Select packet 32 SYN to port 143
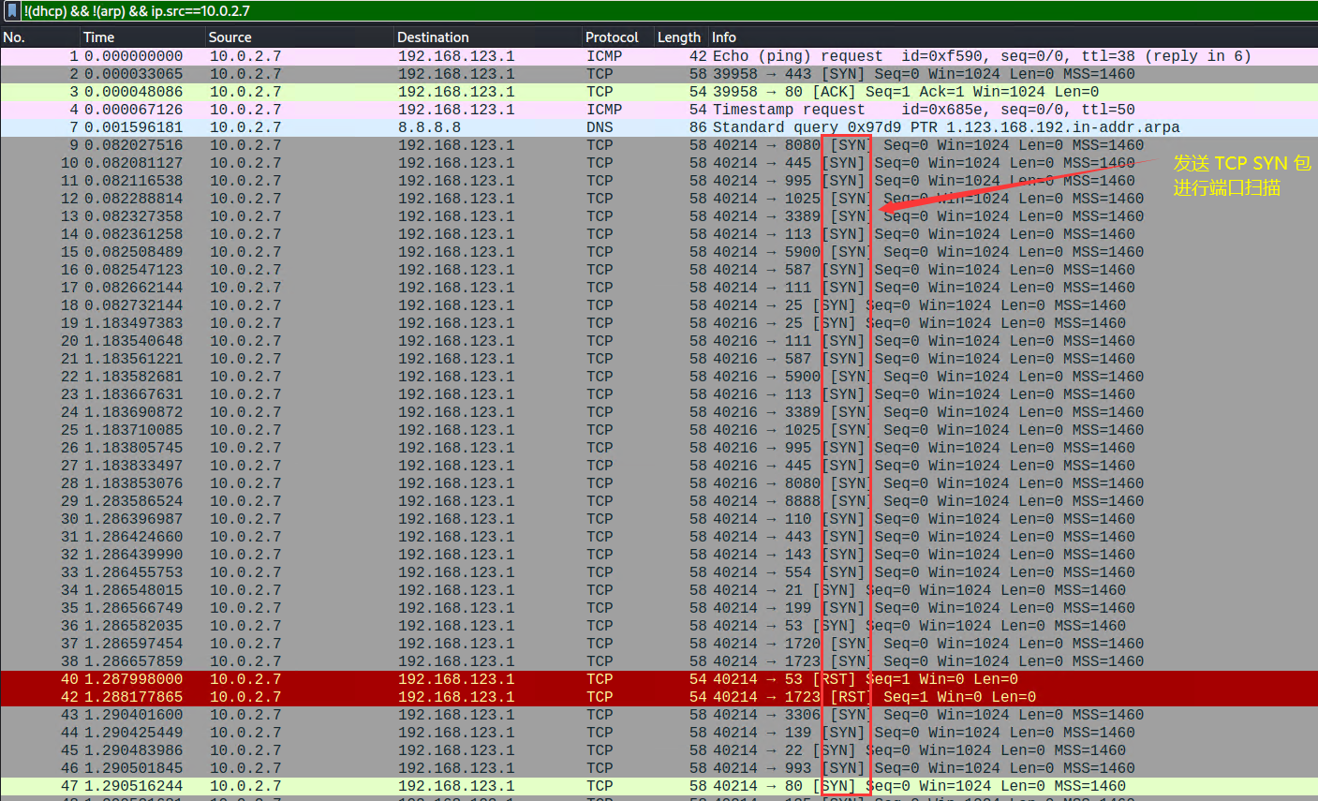 coord(659,555)
